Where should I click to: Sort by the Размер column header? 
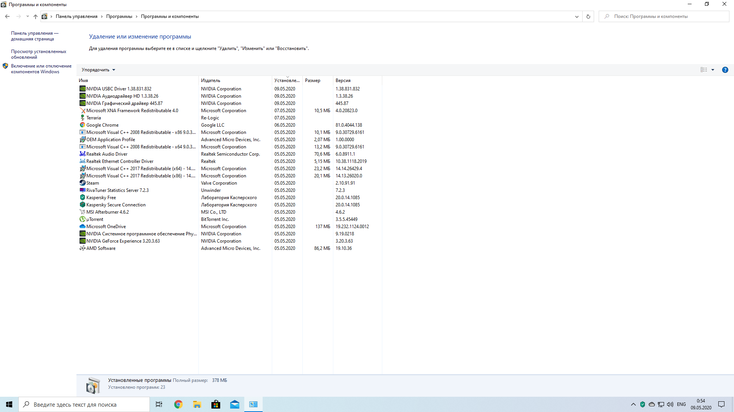[318, 80]
